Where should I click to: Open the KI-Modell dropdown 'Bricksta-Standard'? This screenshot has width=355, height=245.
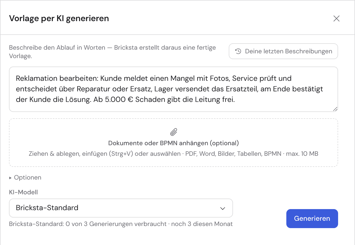pos(121,208)
